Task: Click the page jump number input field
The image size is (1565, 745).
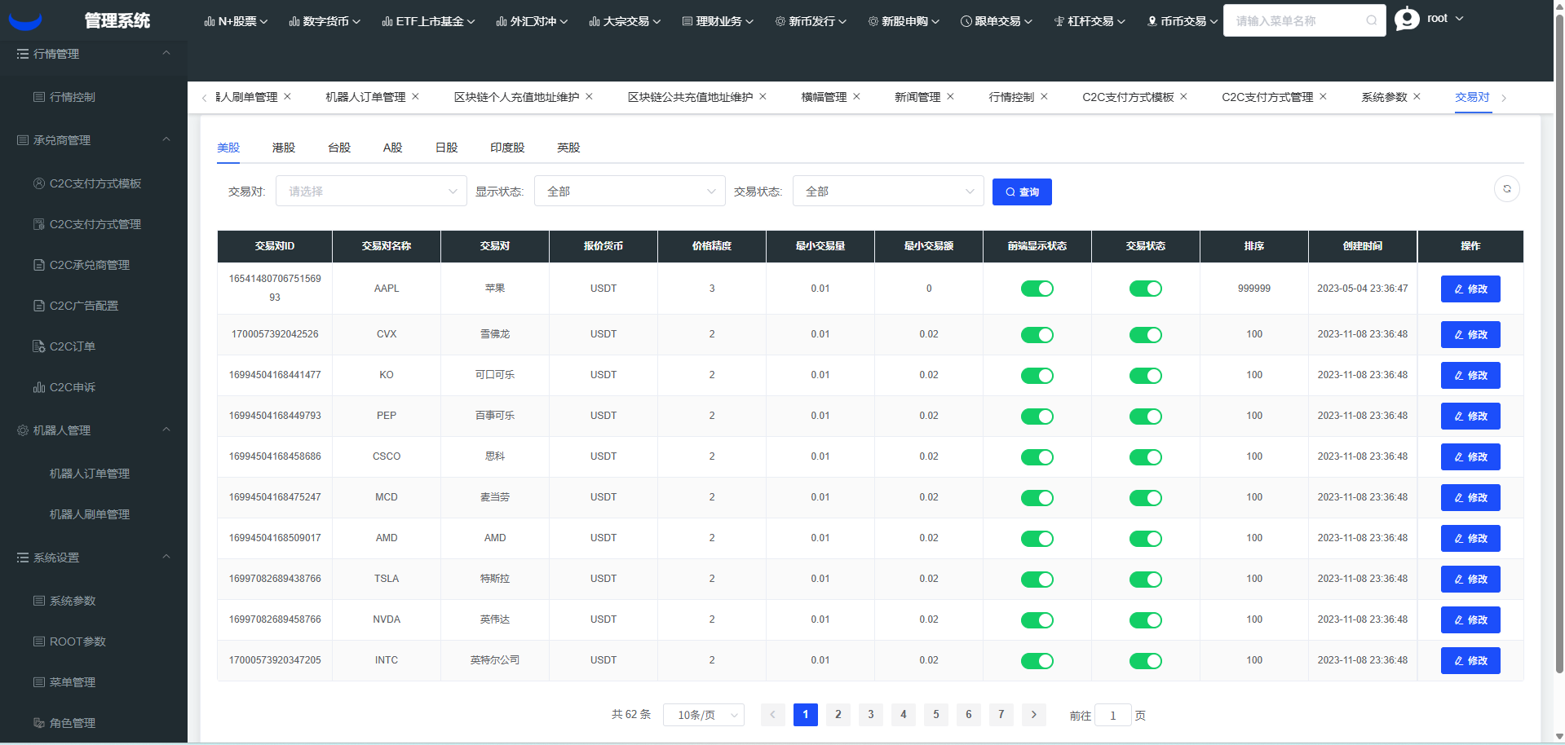Action: pos(1112,716)
